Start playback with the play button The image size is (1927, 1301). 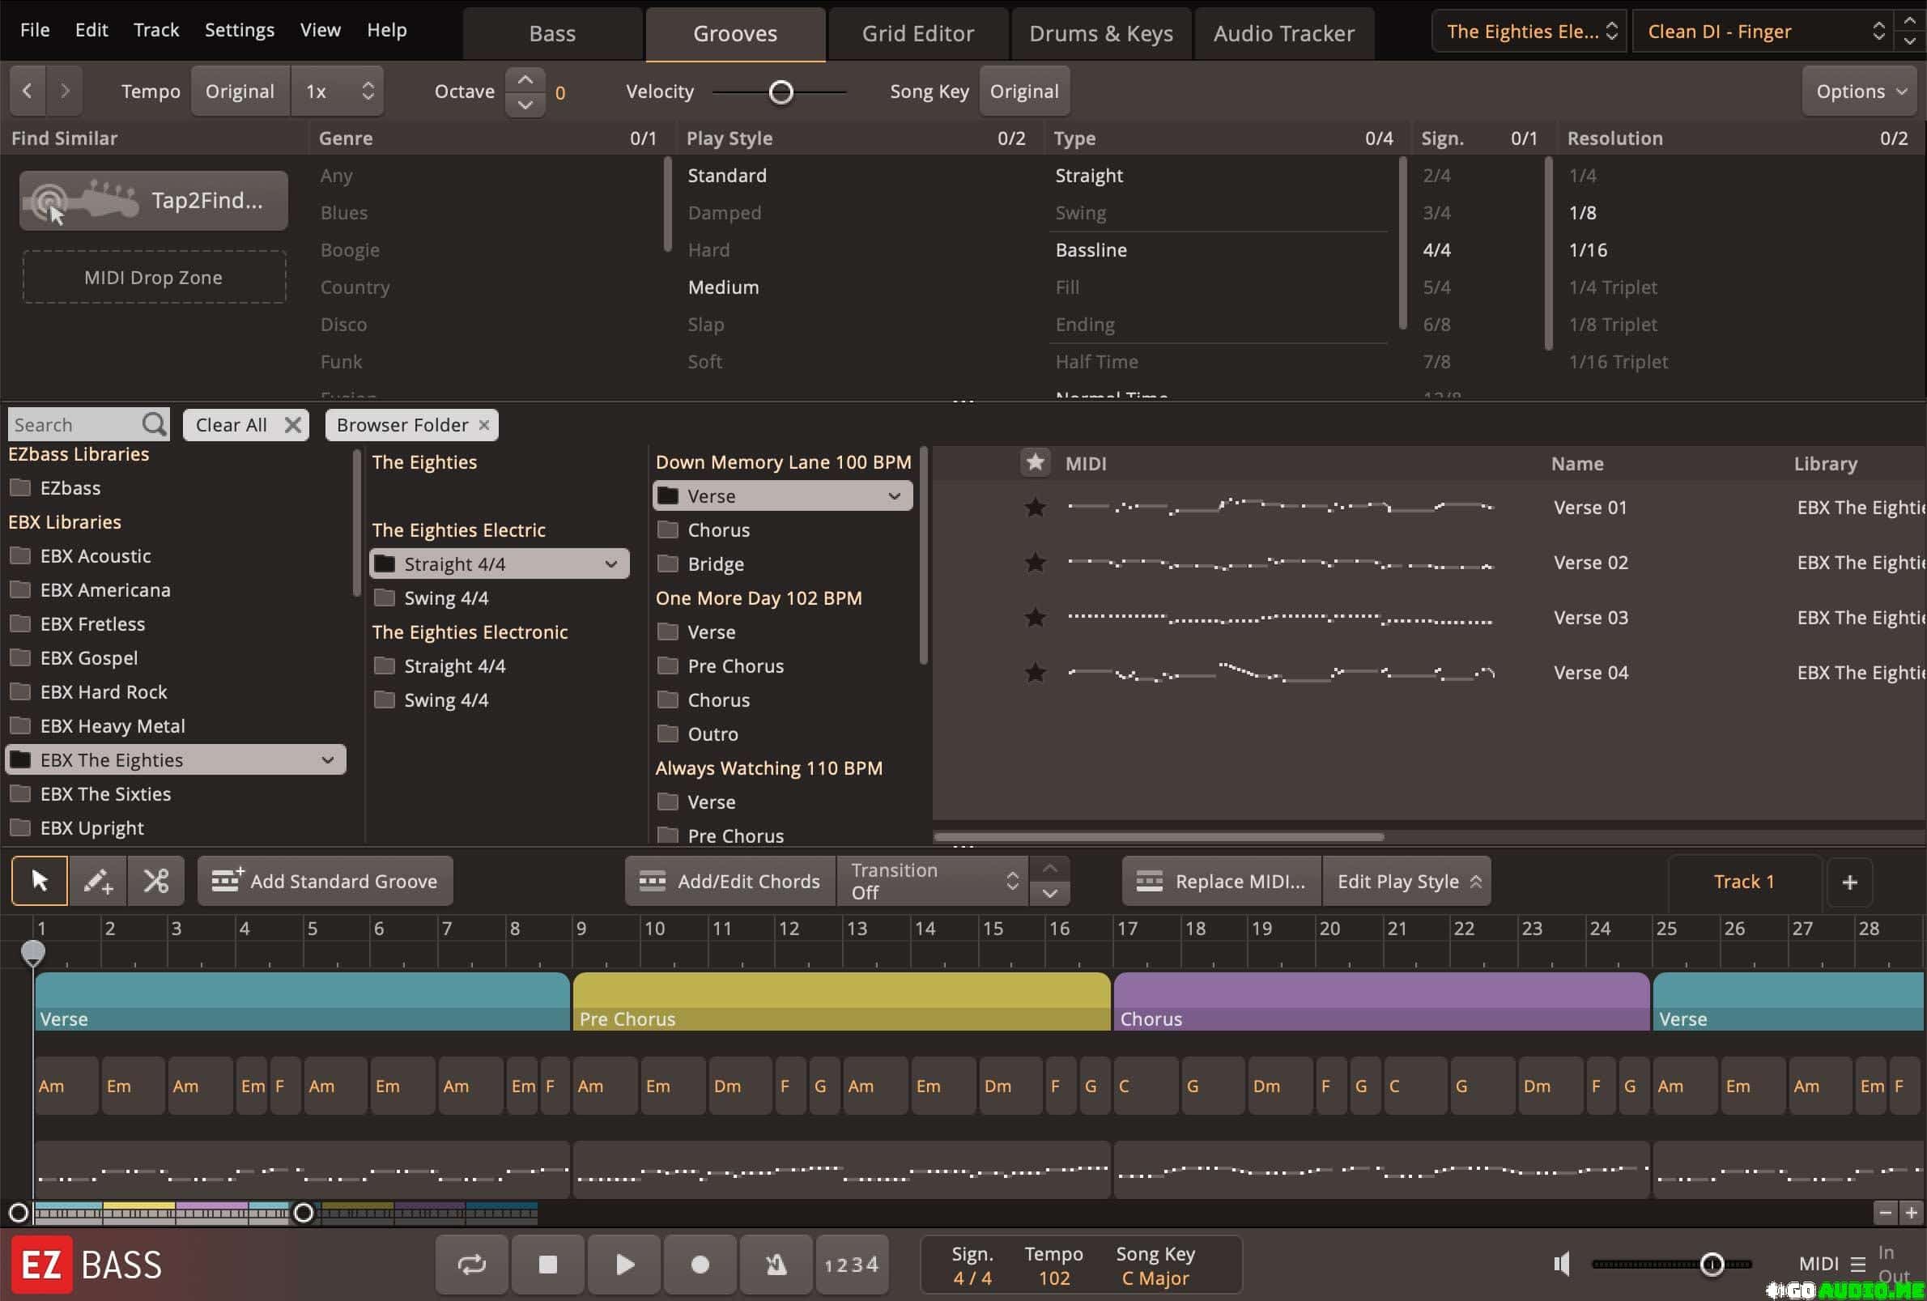(x=624, y=1265)
